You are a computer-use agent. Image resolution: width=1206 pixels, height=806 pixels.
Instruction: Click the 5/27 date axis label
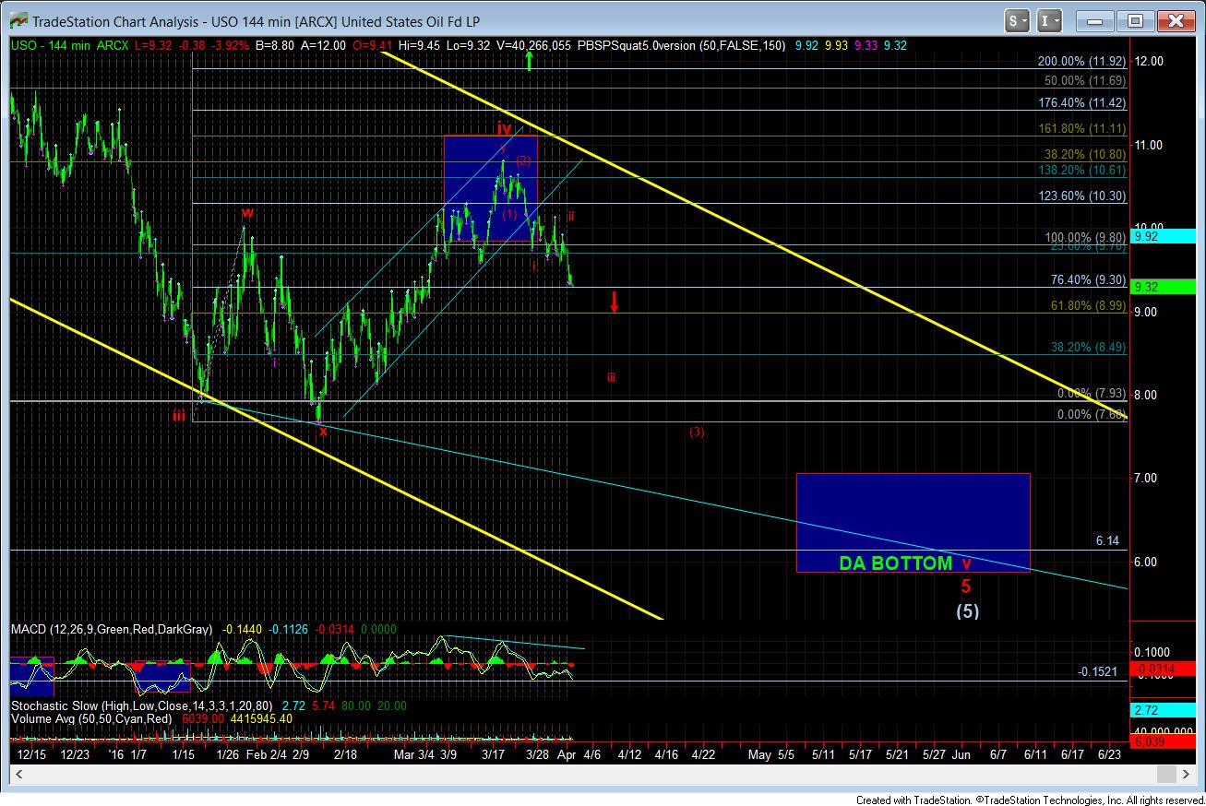point(934,753)
